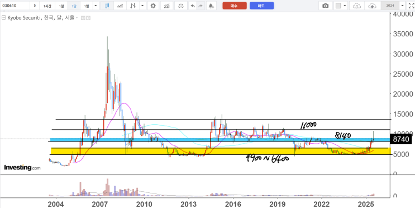The width and height of the screenshot is (415, 208).
Task: Click the 030610 symbol input field
Action: pyautogui.click(x=15, y=6)
